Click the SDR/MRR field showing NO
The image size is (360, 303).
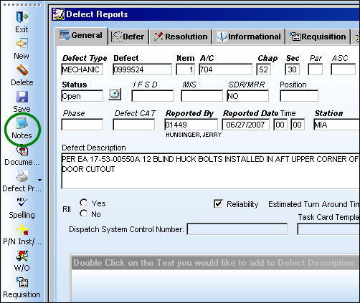[248, 96]
